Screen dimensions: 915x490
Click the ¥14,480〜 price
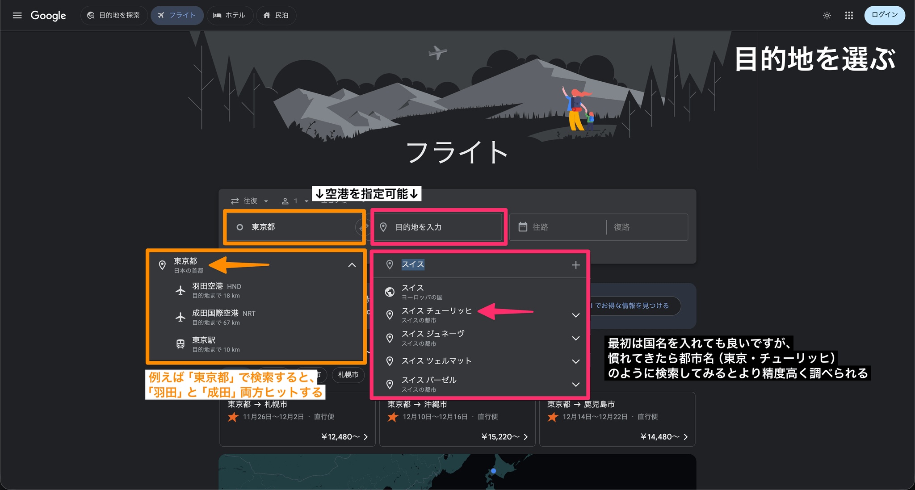tap(660, 437)
